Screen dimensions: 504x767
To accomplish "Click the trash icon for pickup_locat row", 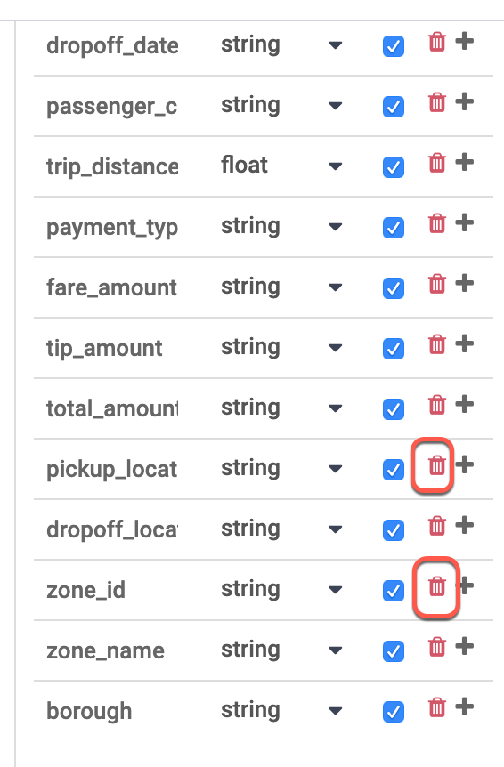I will [437, 465].
